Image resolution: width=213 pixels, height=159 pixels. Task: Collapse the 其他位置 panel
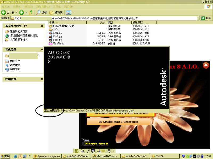pos(42,50)
